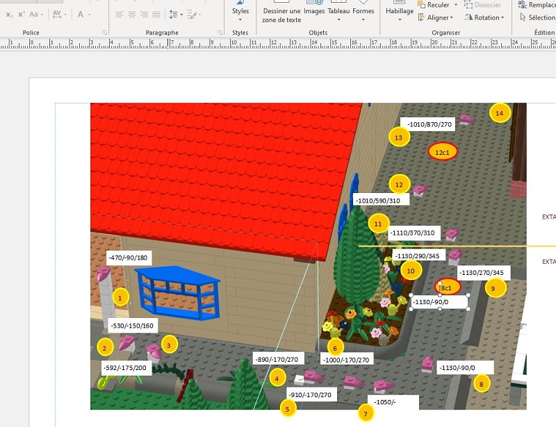Select the orange oval labeled 12c1
This screenshot has height=427, width=556.
(x=443, y=152)
